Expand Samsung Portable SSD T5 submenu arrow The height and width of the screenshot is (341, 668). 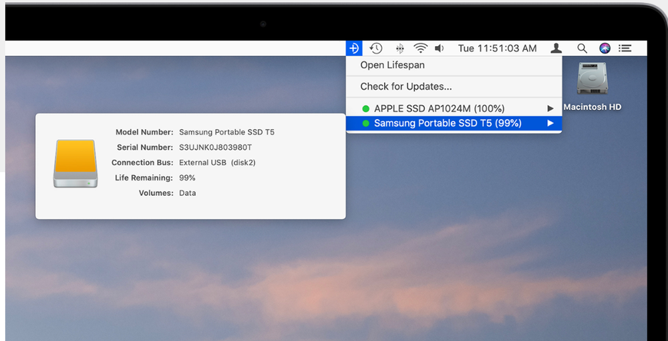point(550,123)
